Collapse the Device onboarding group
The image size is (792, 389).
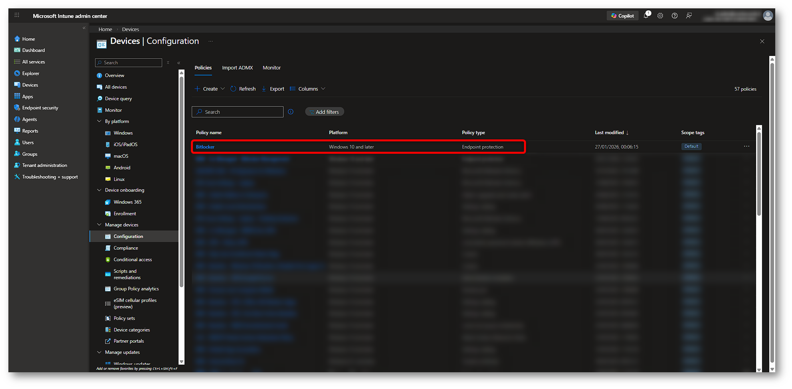[99, 190]
